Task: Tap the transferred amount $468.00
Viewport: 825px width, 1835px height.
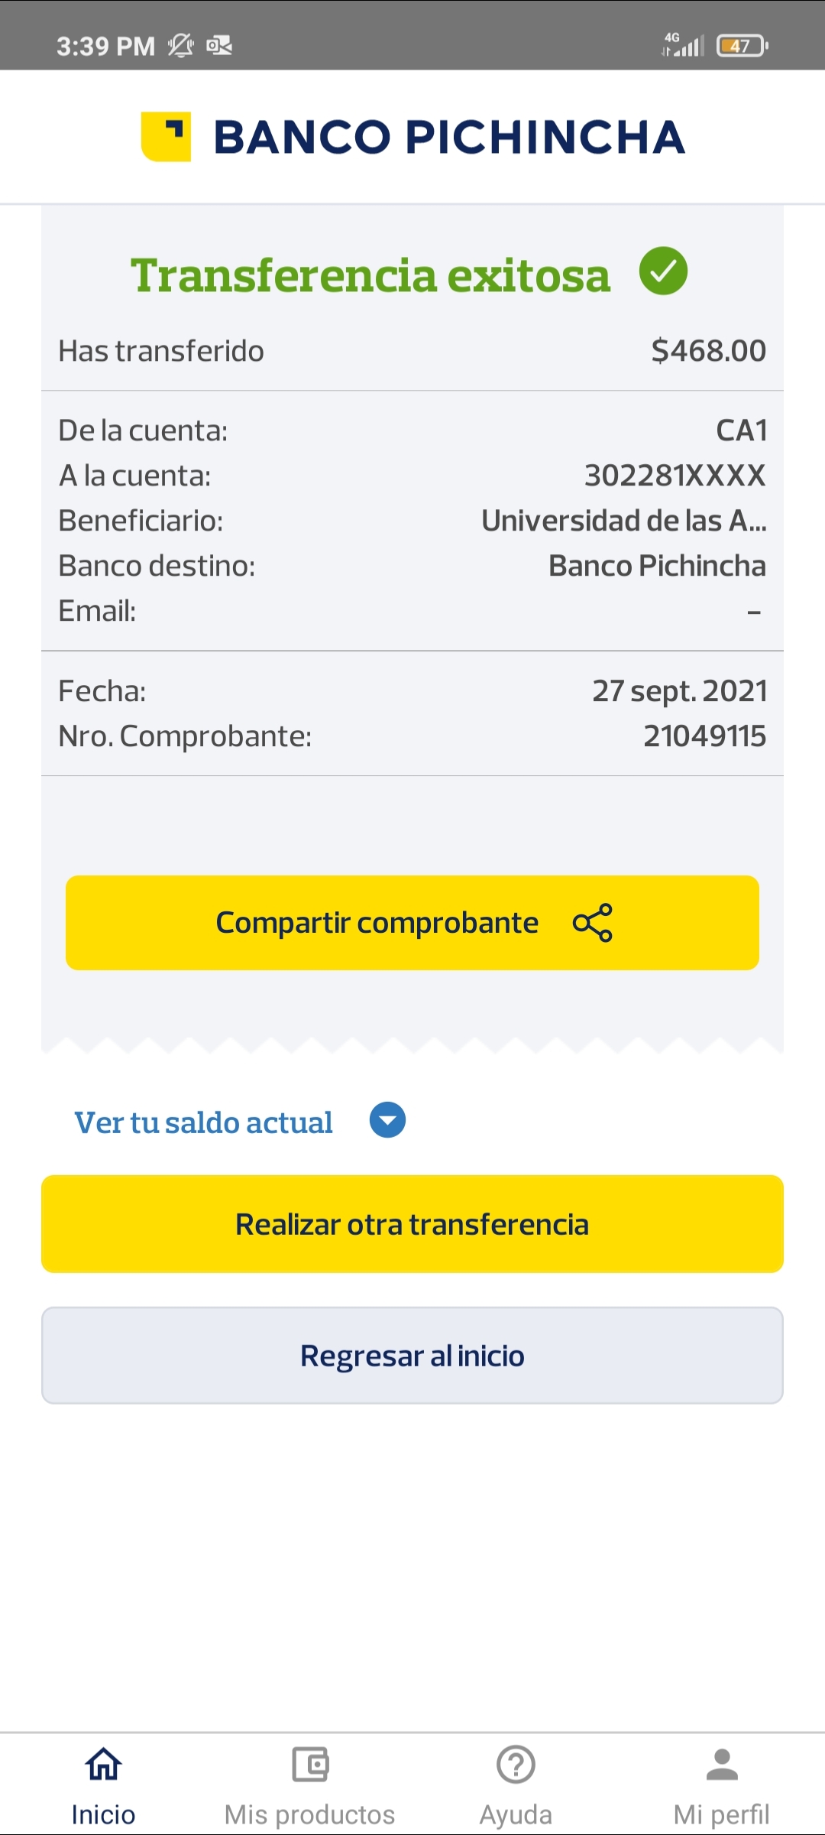Action: [x=708, y=351]
